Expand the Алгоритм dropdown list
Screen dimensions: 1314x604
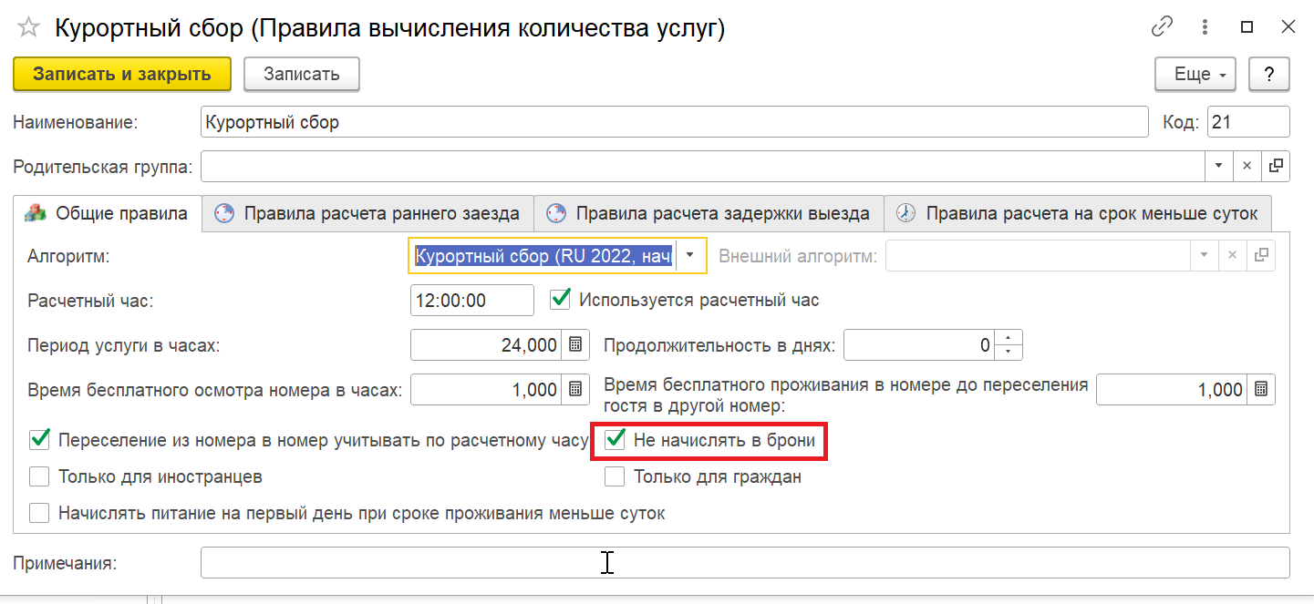tap(690, 256)
